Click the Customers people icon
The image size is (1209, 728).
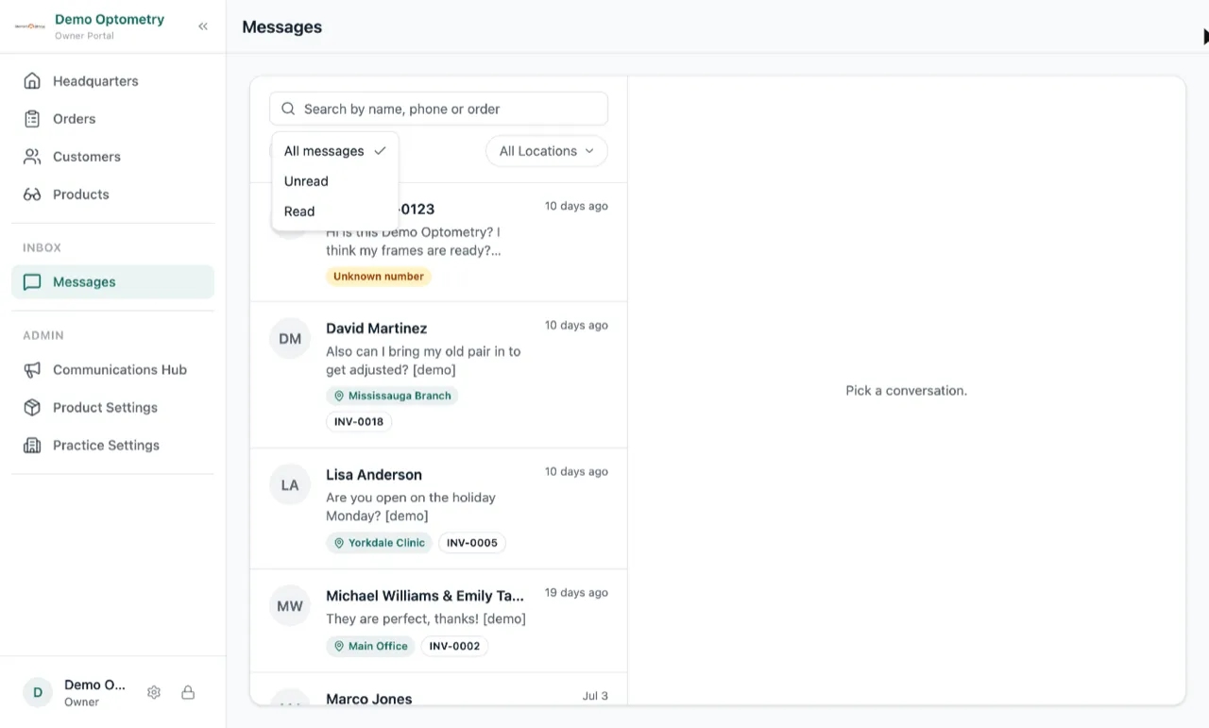coord(32,157)
